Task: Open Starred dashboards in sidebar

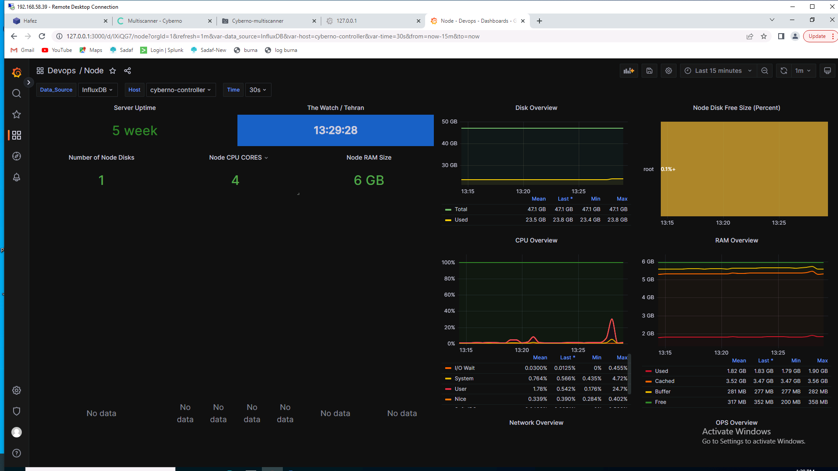Action: pyautogui.click(x=17, y=114)
